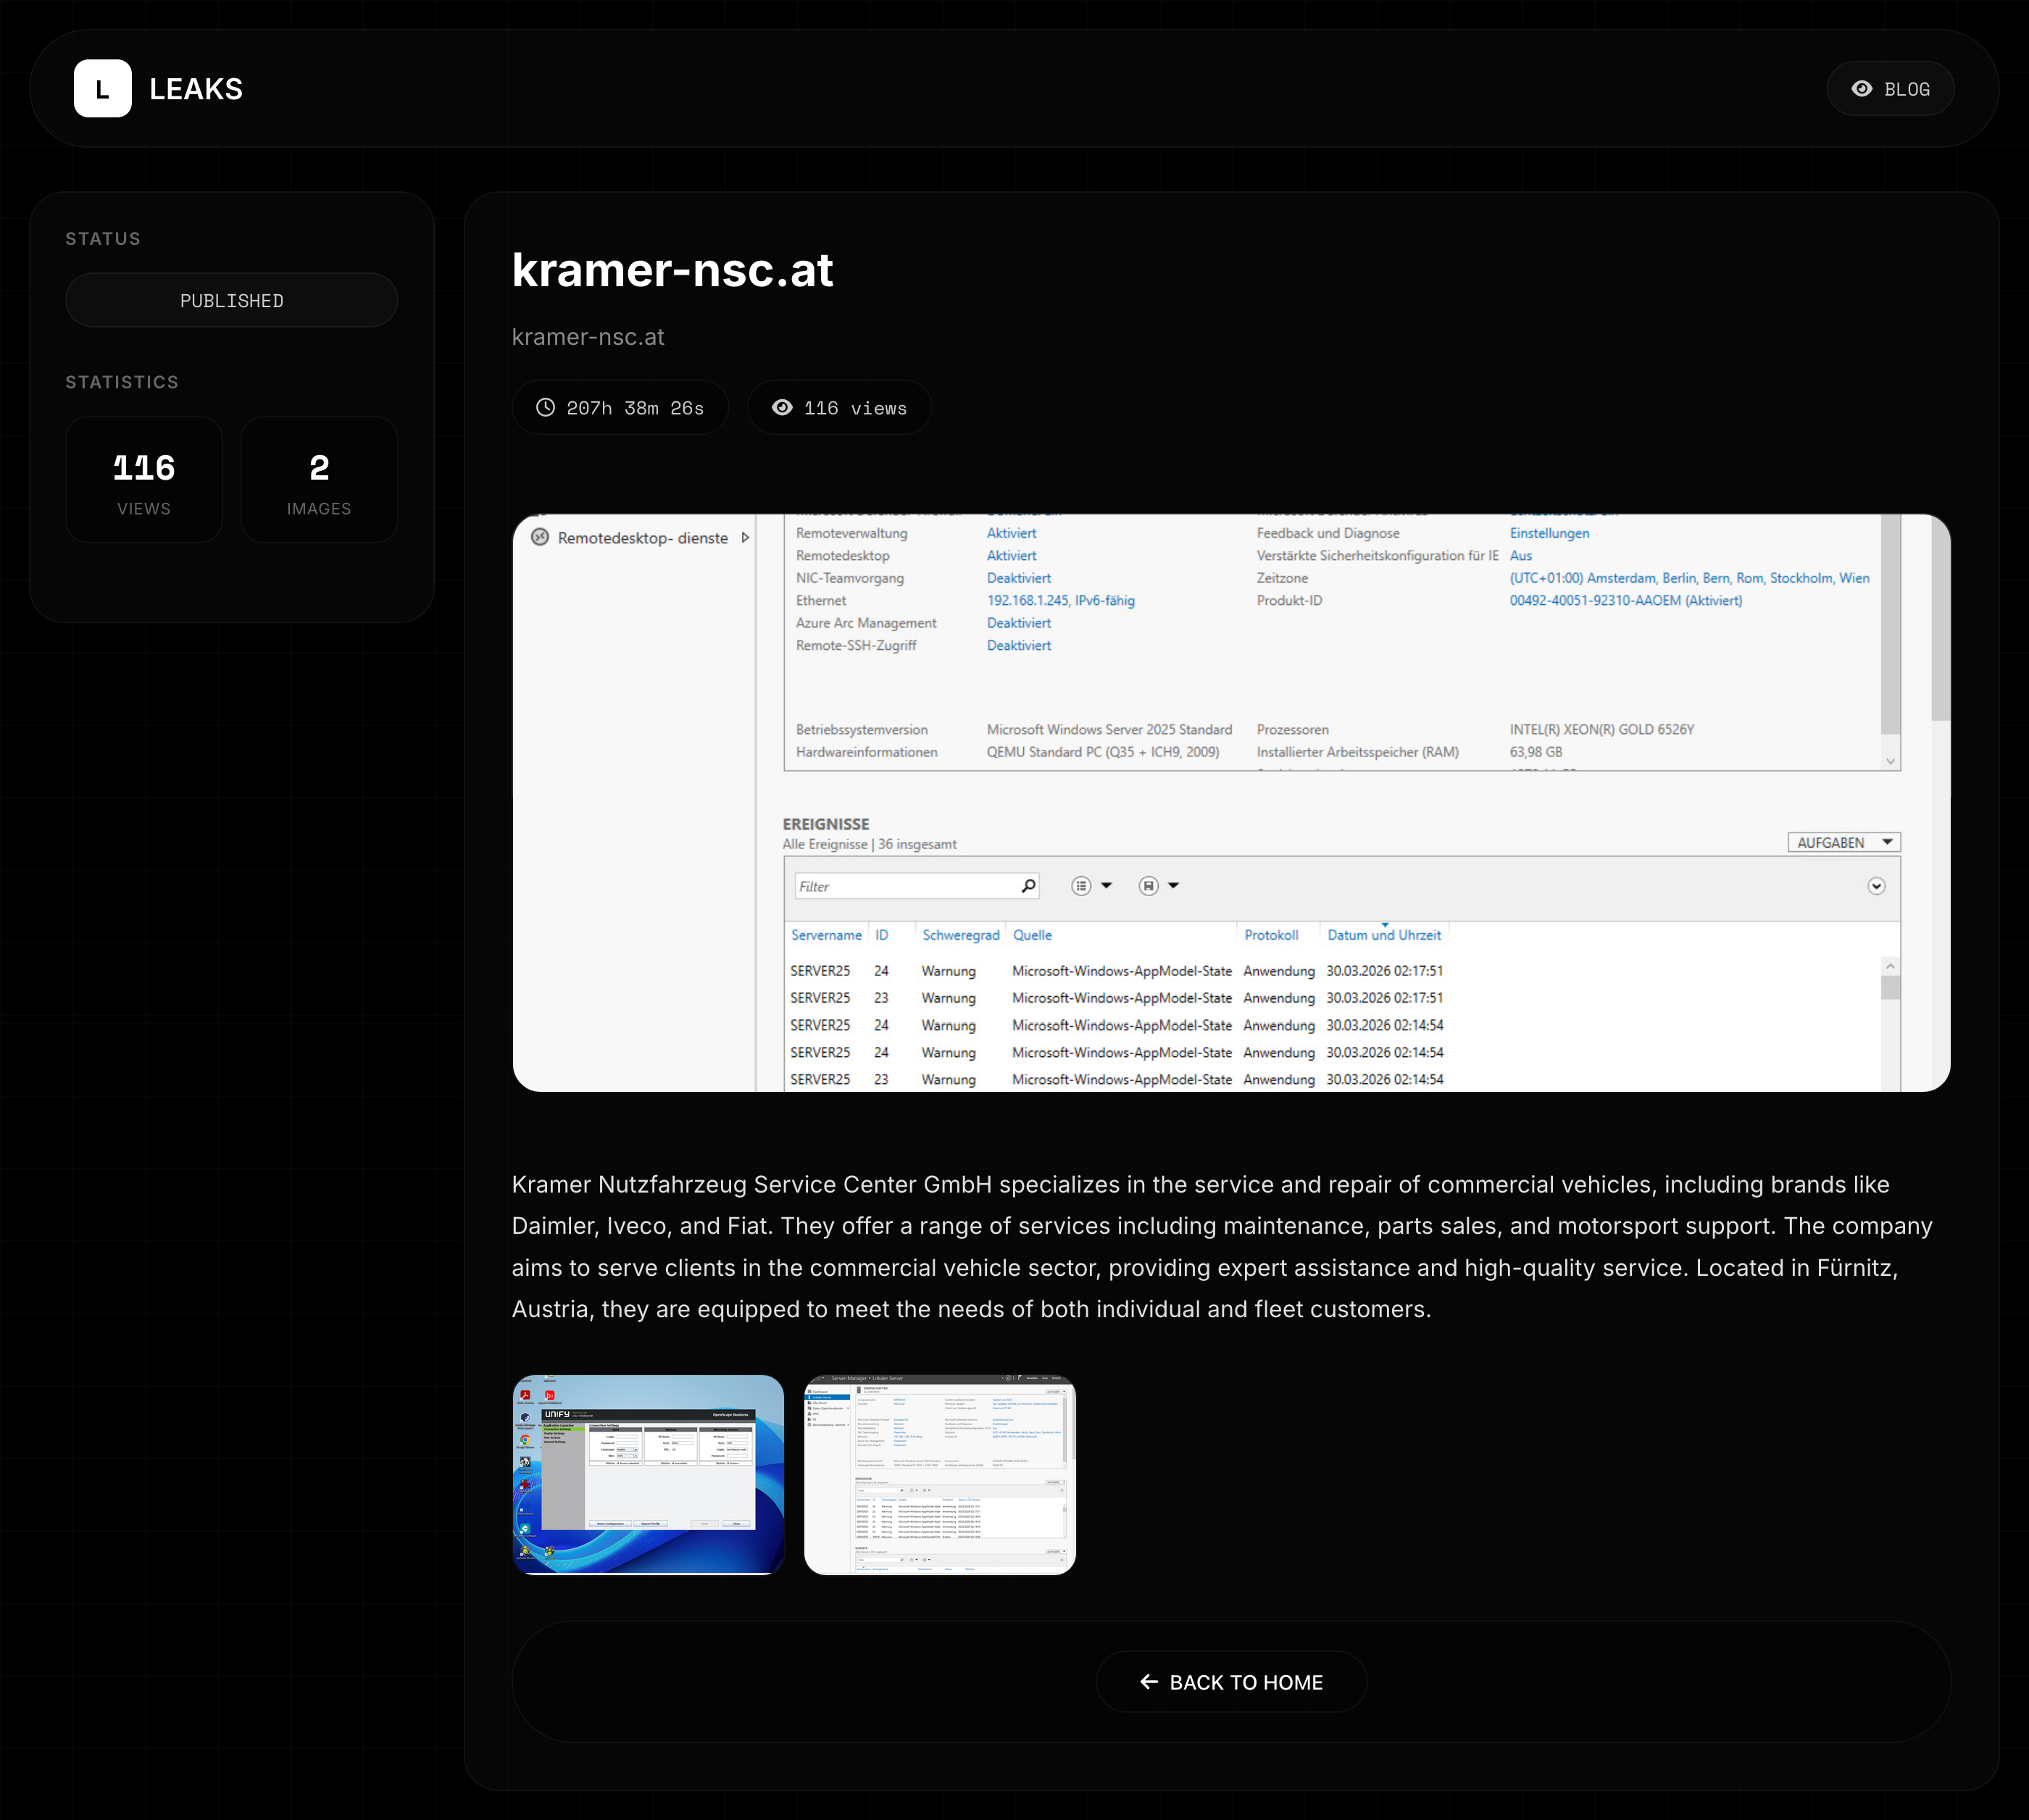Click the magnifier icon in the Filter box
Screen dimensions: 2029x1820
coord(1028,886)
